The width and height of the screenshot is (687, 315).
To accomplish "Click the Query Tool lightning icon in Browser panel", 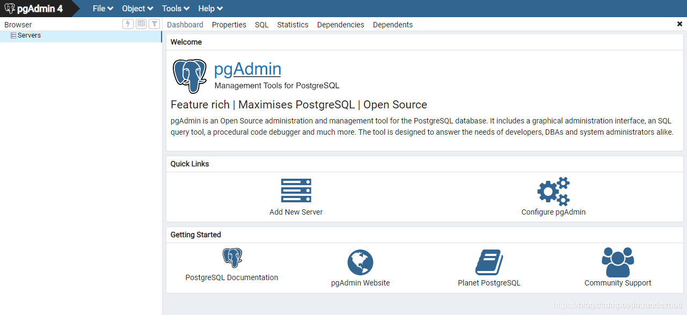I will click(x=128, y=24).
